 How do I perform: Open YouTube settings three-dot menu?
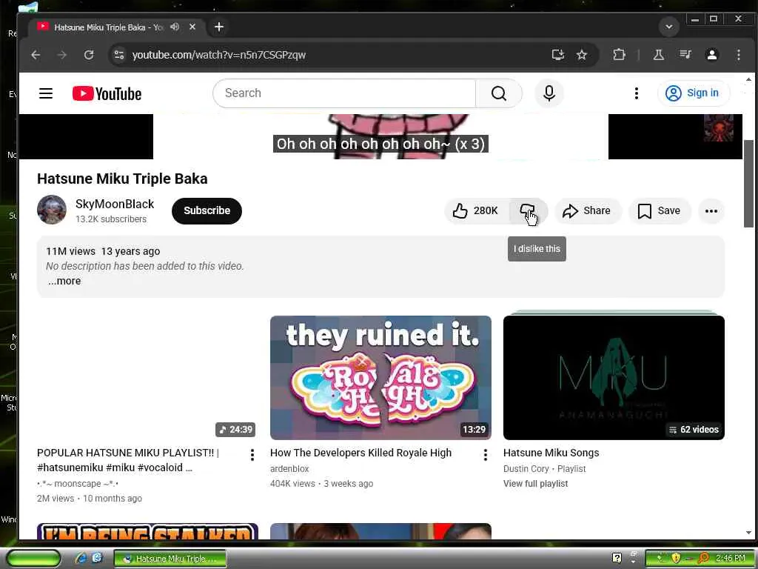pos(636,93)
